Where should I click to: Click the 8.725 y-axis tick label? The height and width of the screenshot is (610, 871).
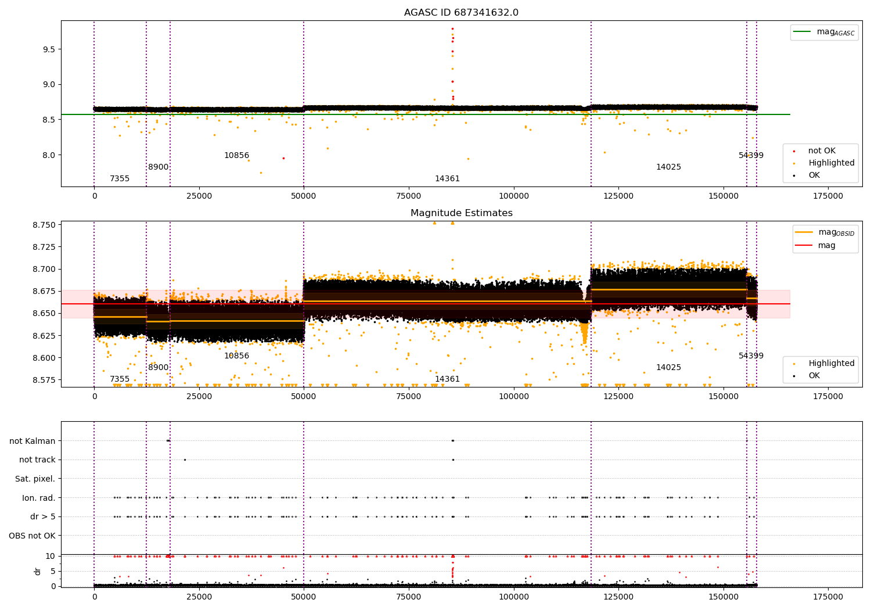pos(44,247)
